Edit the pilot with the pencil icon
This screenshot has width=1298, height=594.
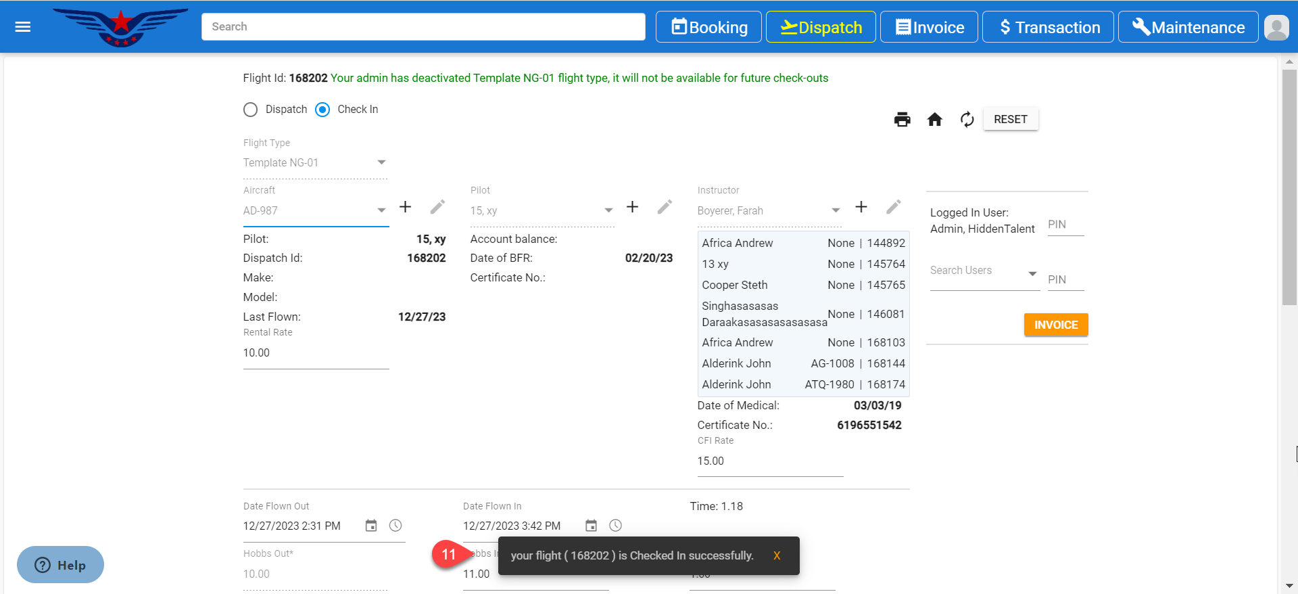point(665,207)
